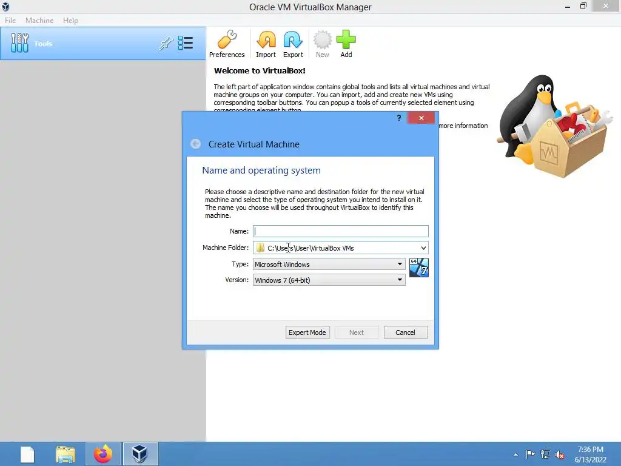
Task: Close the Create Virtual Machine dialog
Action: tap(421, 118)
